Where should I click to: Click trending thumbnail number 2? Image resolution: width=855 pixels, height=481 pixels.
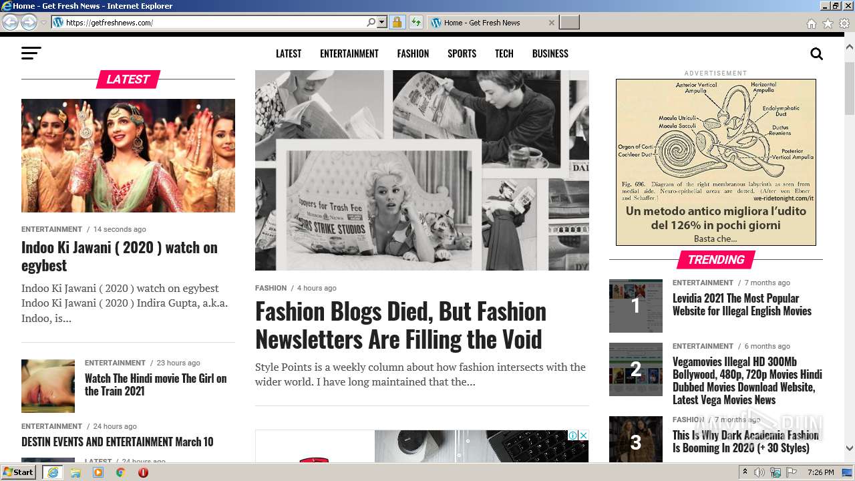point(636,369)
